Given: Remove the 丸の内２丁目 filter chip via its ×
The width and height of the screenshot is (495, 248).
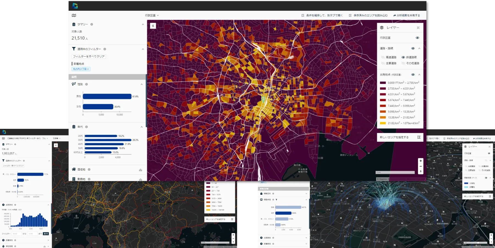Looking at the screenshot, I should tap(88, 69).
